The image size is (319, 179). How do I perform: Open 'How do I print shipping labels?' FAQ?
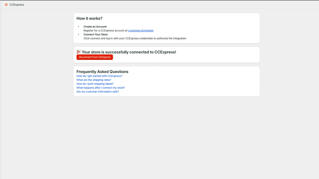coord(95,84)
